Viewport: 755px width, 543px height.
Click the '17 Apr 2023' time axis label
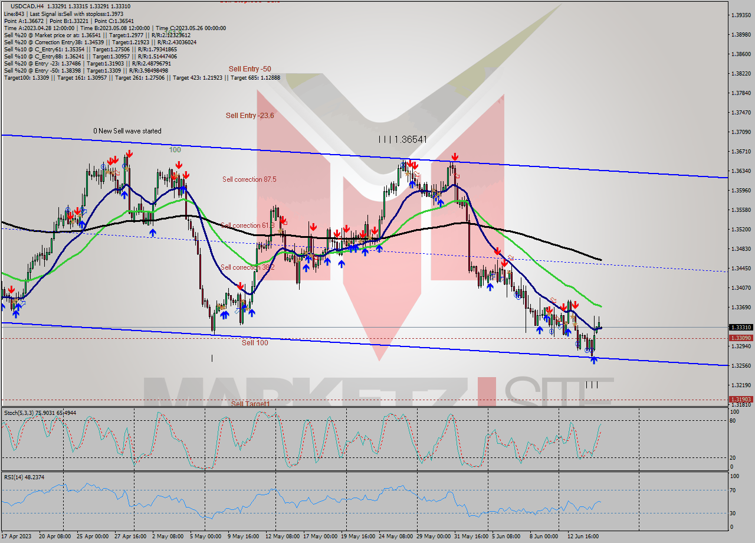(x=15, y=536)
